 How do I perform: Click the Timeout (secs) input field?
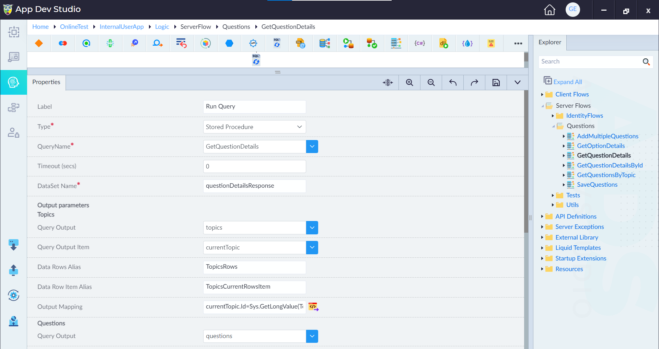tap(254, 166)
